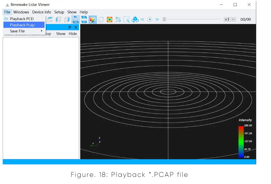Click the 255.00 intensity legend label
The height and width of the screenshot is (184, 271).
pos(248,125)
